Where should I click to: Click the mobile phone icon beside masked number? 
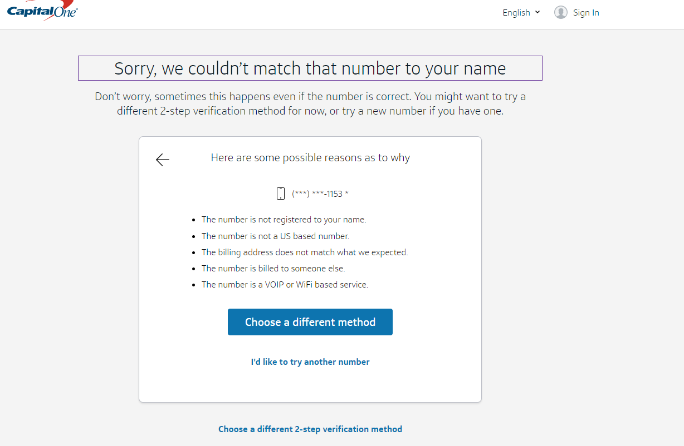pyautogui.click(x=281, y=194)
